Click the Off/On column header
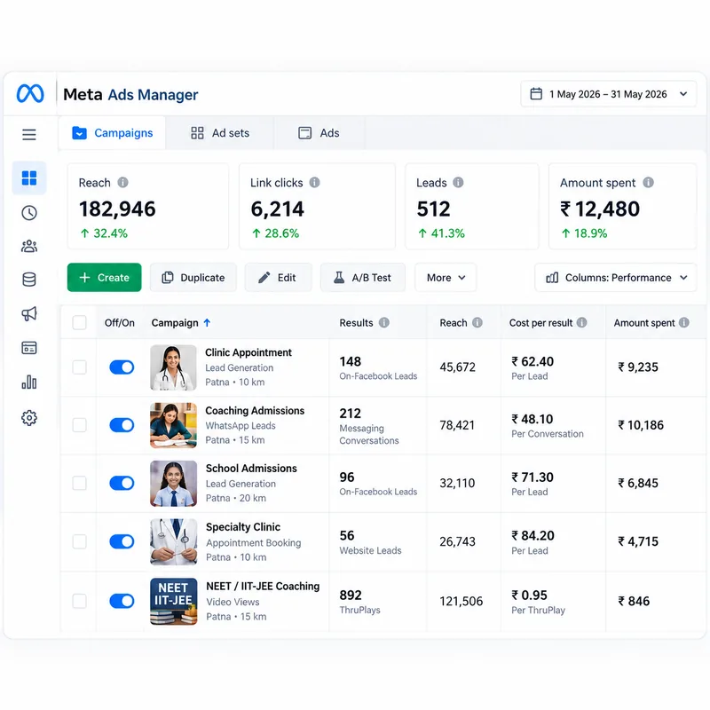 [x=120, y=322]
